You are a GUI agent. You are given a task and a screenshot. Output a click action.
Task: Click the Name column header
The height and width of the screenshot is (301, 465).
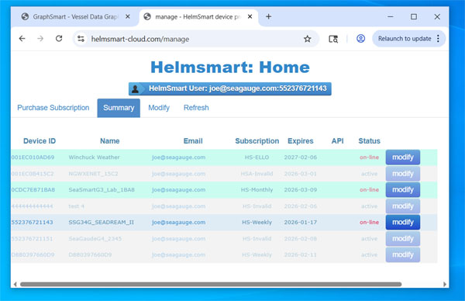(110, 141)
